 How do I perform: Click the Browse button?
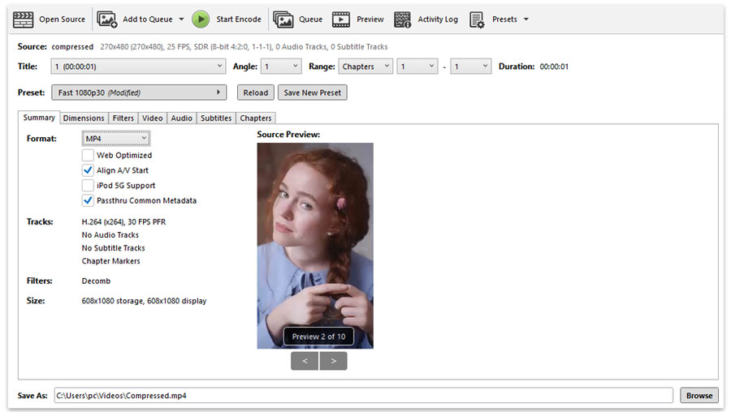[699, 395]
